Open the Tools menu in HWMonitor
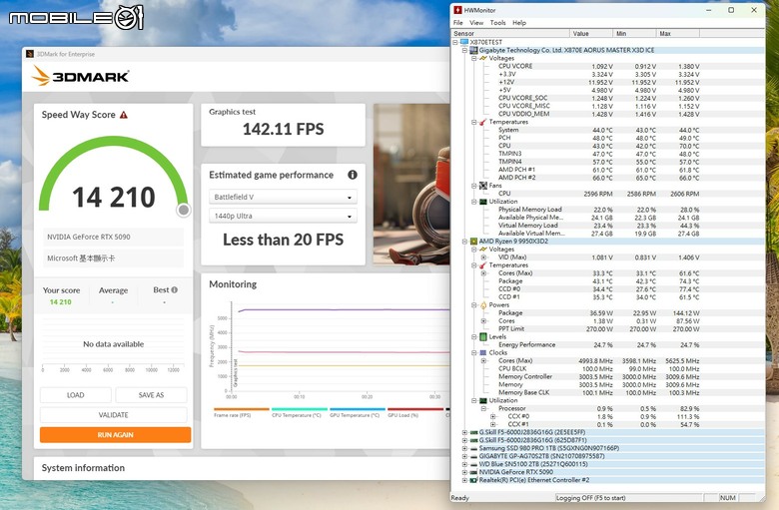This screenshot has width=779, height=510. (x=497, y=23)
